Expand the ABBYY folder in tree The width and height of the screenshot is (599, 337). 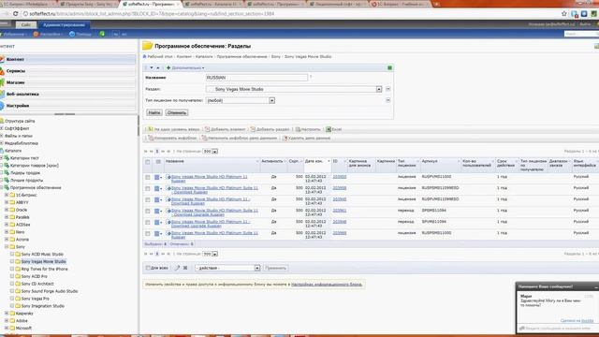pos(7,202)
